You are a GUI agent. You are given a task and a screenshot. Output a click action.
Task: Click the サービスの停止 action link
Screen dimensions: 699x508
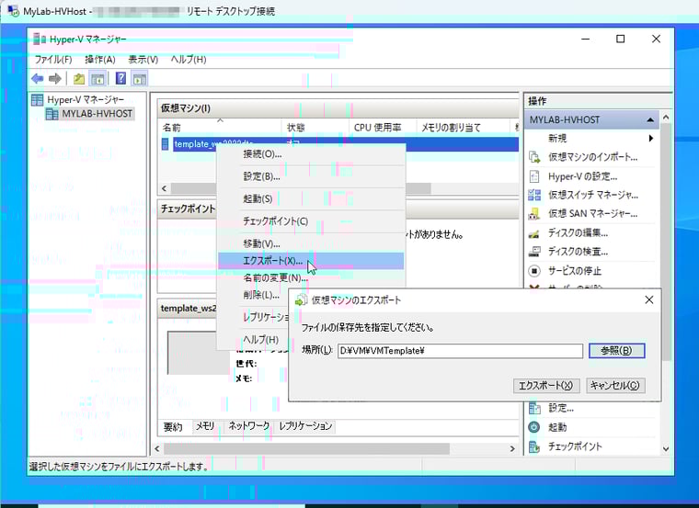pyautogui.click(x=575, y=271)
